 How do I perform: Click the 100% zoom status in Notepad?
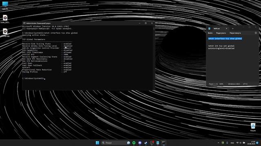(221, 84)
